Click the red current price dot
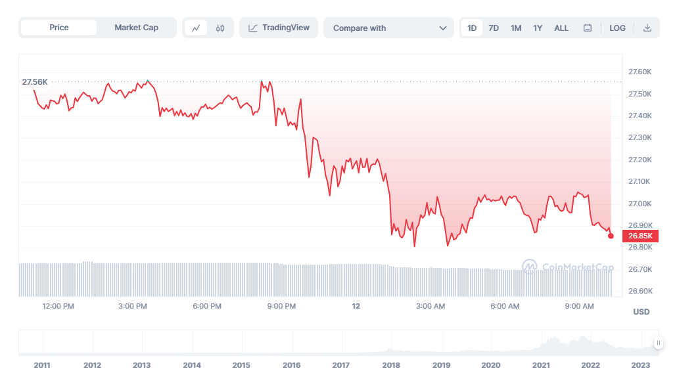The image size is (675, 375). point(611,236)
